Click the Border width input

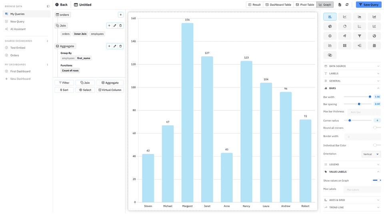coord(363,137)
